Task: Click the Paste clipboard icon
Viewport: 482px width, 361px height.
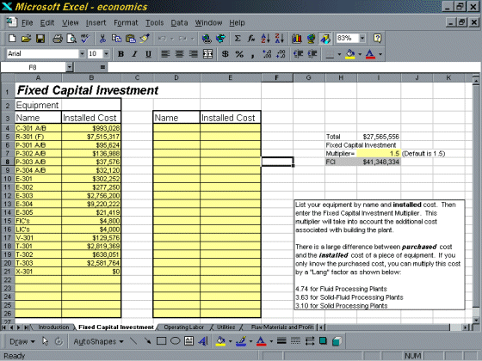Action: click(131, 39)
